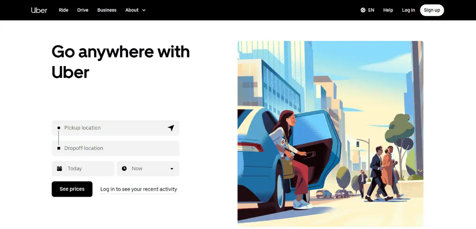
Task: Open the Help link
Action: (388, 10)
